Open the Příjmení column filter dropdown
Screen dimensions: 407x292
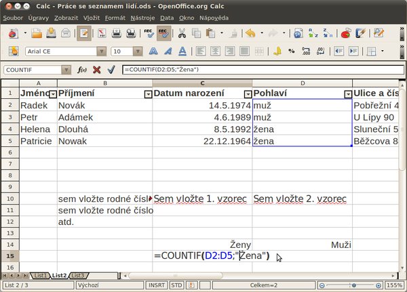(148, 94)
